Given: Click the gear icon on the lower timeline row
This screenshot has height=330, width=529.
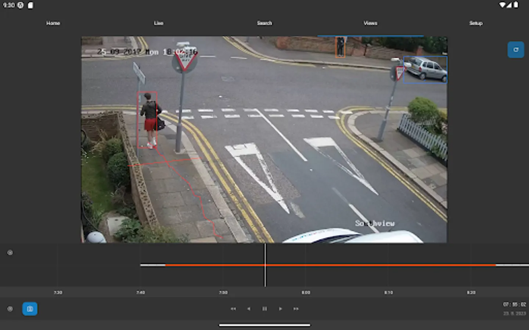Looking at the screenshot, I should point(10,309).
